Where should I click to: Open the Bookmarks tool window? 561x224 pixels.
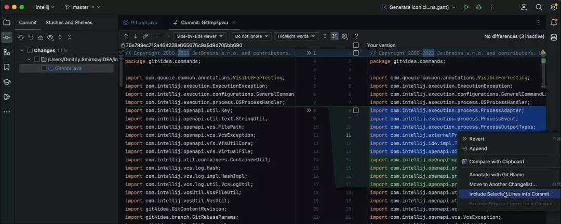point(7,67)
